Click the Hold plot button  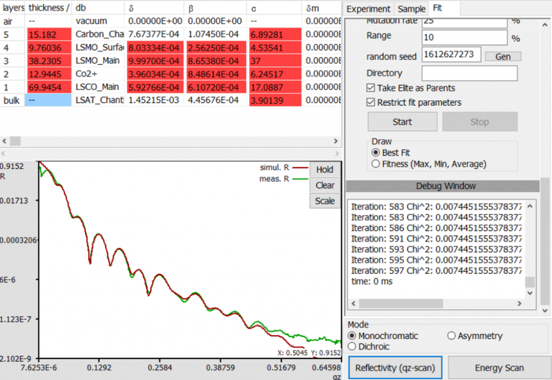(x=325, y=169)
